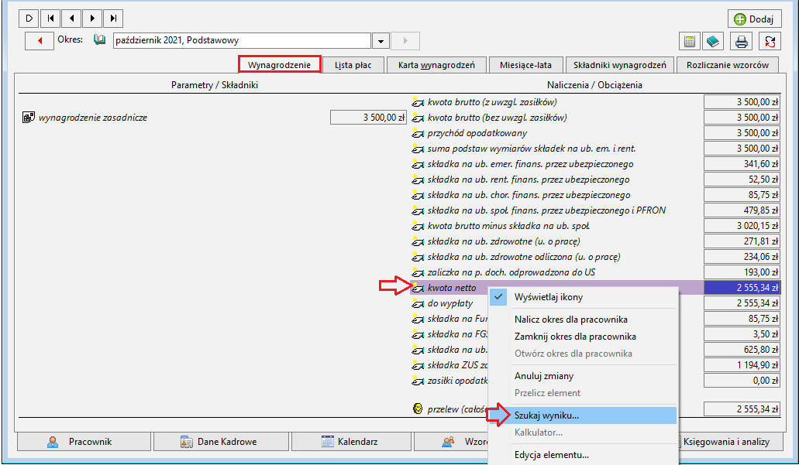
Task: Click the smiley icon next to przelew
Action: pos(418,409)
